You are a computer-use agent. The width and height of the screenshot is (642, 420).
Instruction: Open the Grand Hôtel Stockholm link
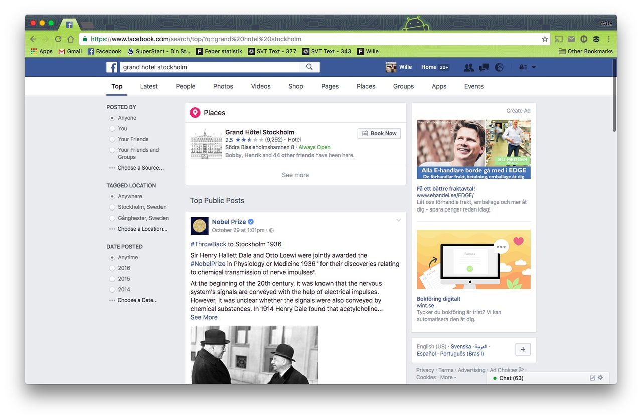pos(260,132)
